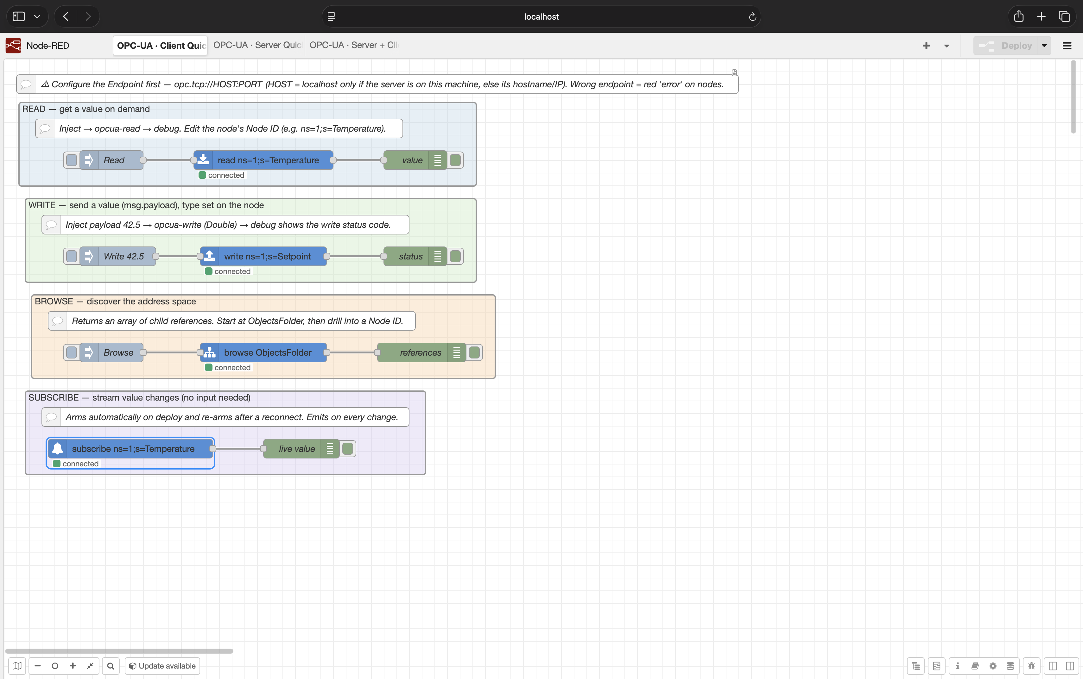Open the flow tab list dropdown
The width and height of the screenshot is (1083, 679).
pyautogui.click(x=947, y=45)
